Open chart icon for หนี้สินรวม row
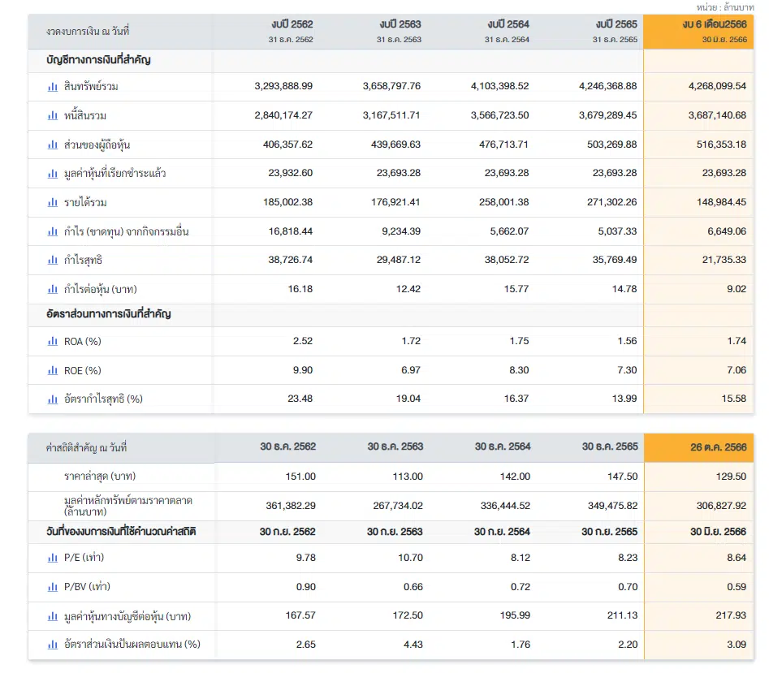 click(53, 115)
